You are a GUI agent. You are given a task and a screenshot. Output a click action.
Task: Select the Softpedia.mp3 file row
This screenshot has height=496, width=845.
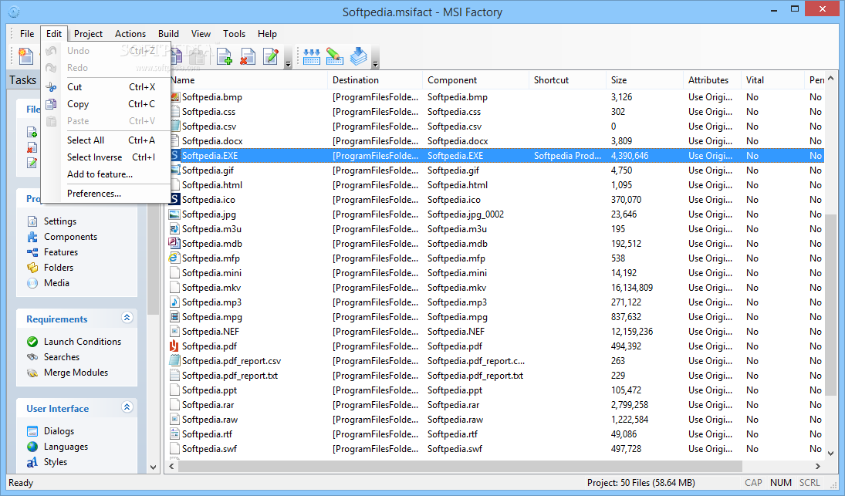coord(495,302)
